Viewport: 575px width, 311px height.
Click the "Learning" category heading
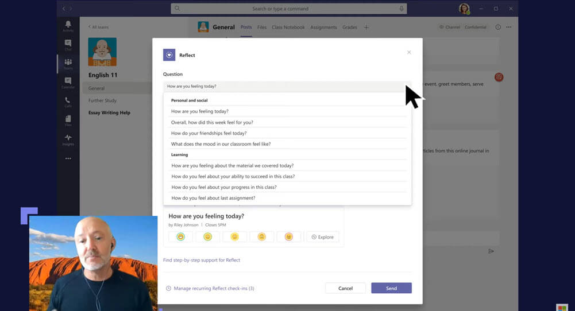point(179,154)
